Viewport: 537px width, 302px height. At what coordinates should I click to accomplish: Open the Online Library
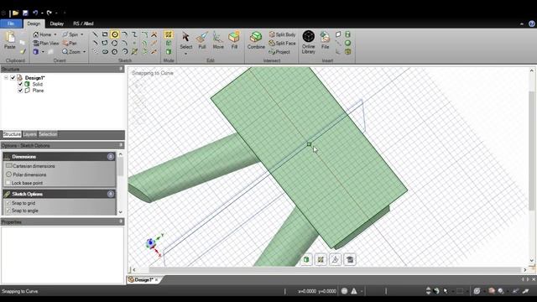tap(309, 42)
